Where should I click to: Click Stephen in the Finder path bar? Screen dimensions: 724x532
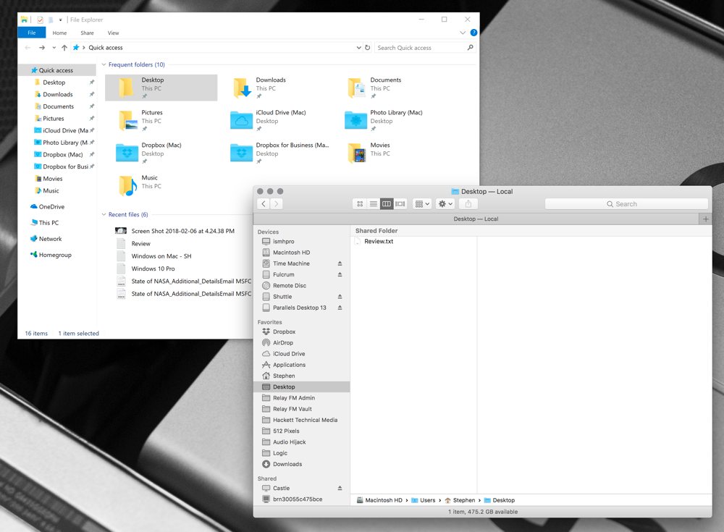click(x=464, y=500)
